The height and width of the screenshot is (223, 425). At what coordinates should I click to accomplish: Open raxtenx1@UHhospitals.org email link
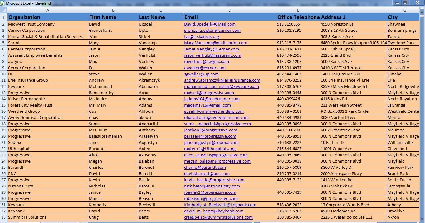tap(210, 149)
